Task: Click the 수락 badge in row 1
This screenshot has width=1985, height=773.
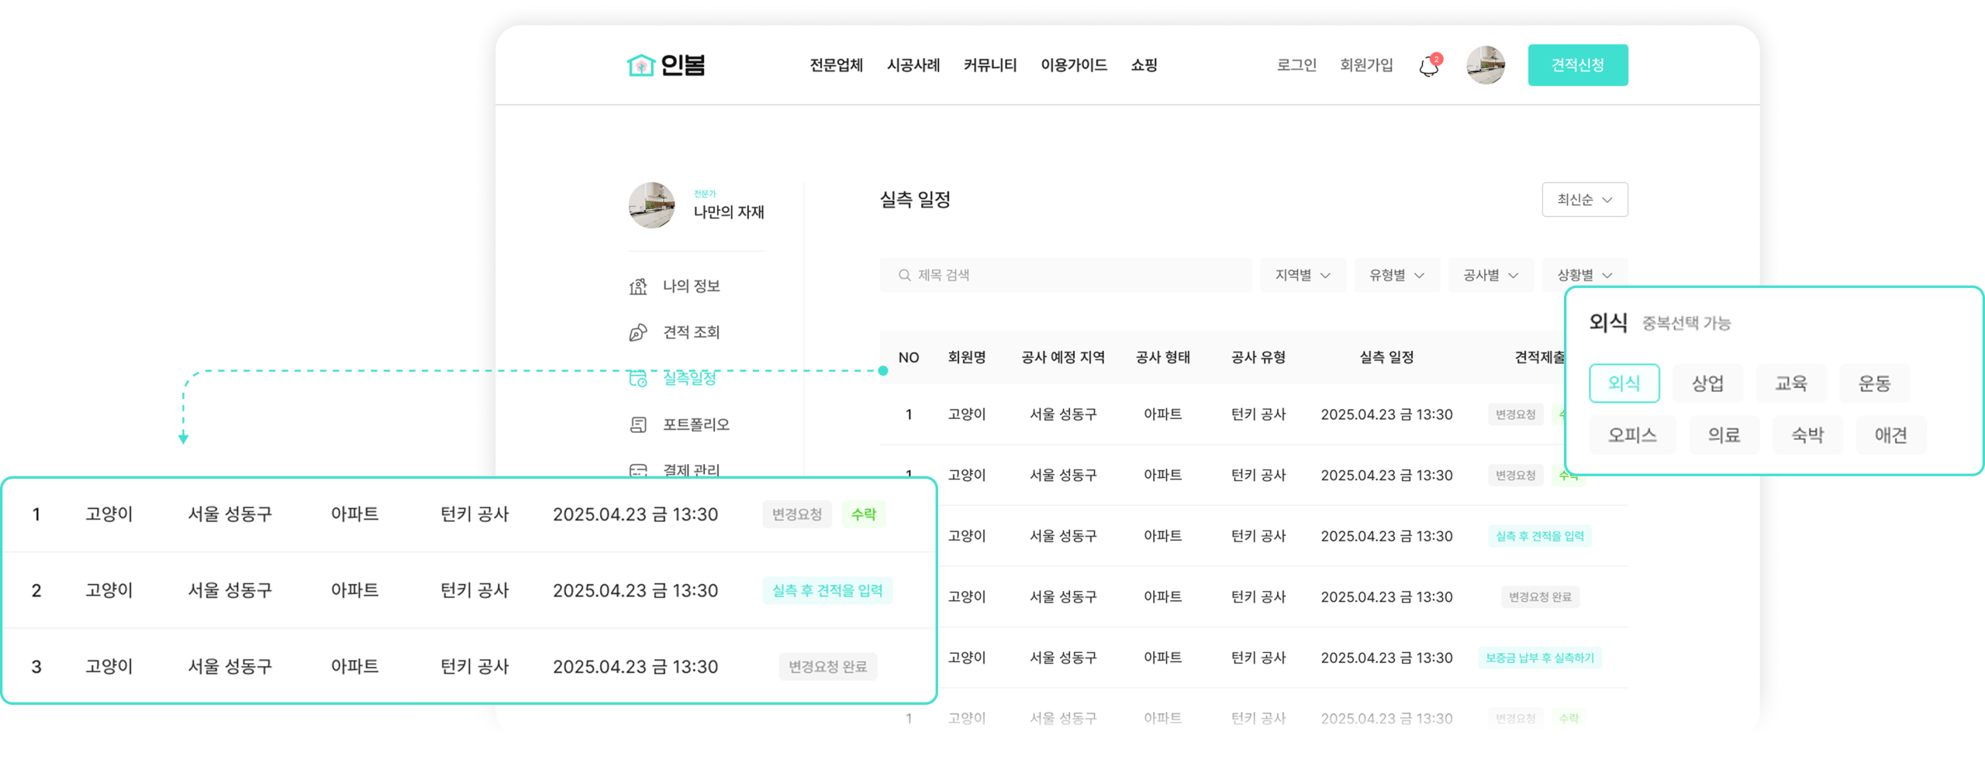Action: (x=864, y=514)
